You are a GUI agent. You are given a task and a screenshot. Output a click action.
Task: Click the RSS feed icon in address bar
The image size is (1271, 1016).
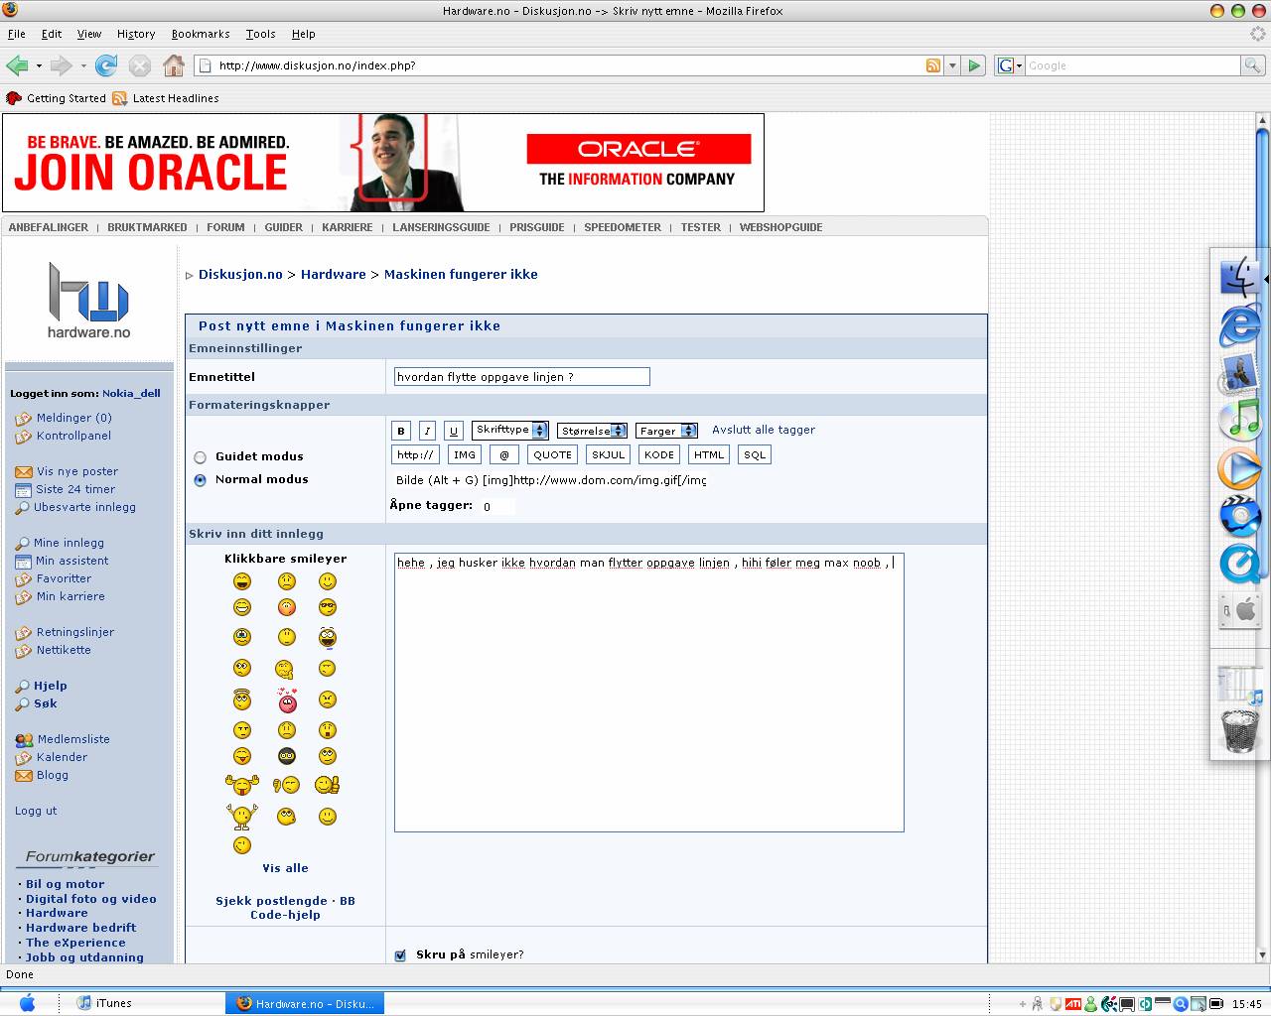(933, 65)
